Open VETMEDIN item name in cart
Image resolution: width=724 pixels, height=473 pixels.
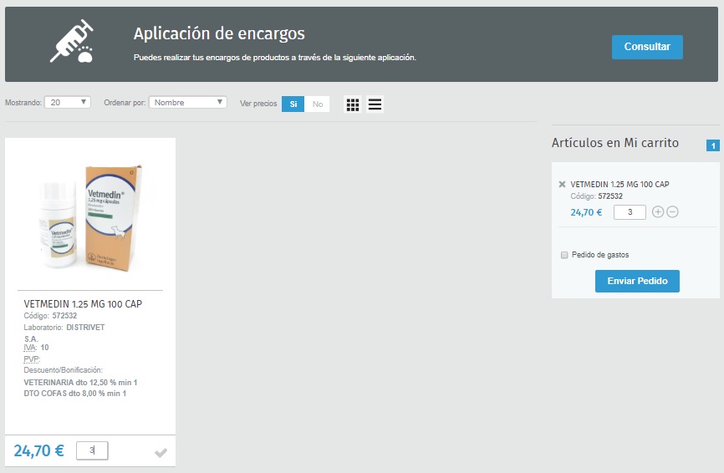(619, 184)
